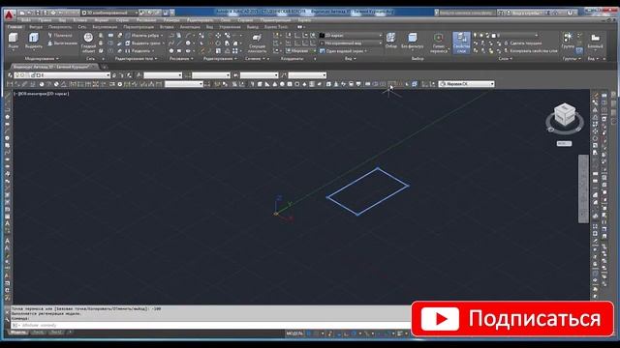Image resolution: width=620 pixels, height=348 pixels.
Task: Select the Cylinder icon in modeling toolbar
Action: (x=290, y=84)
